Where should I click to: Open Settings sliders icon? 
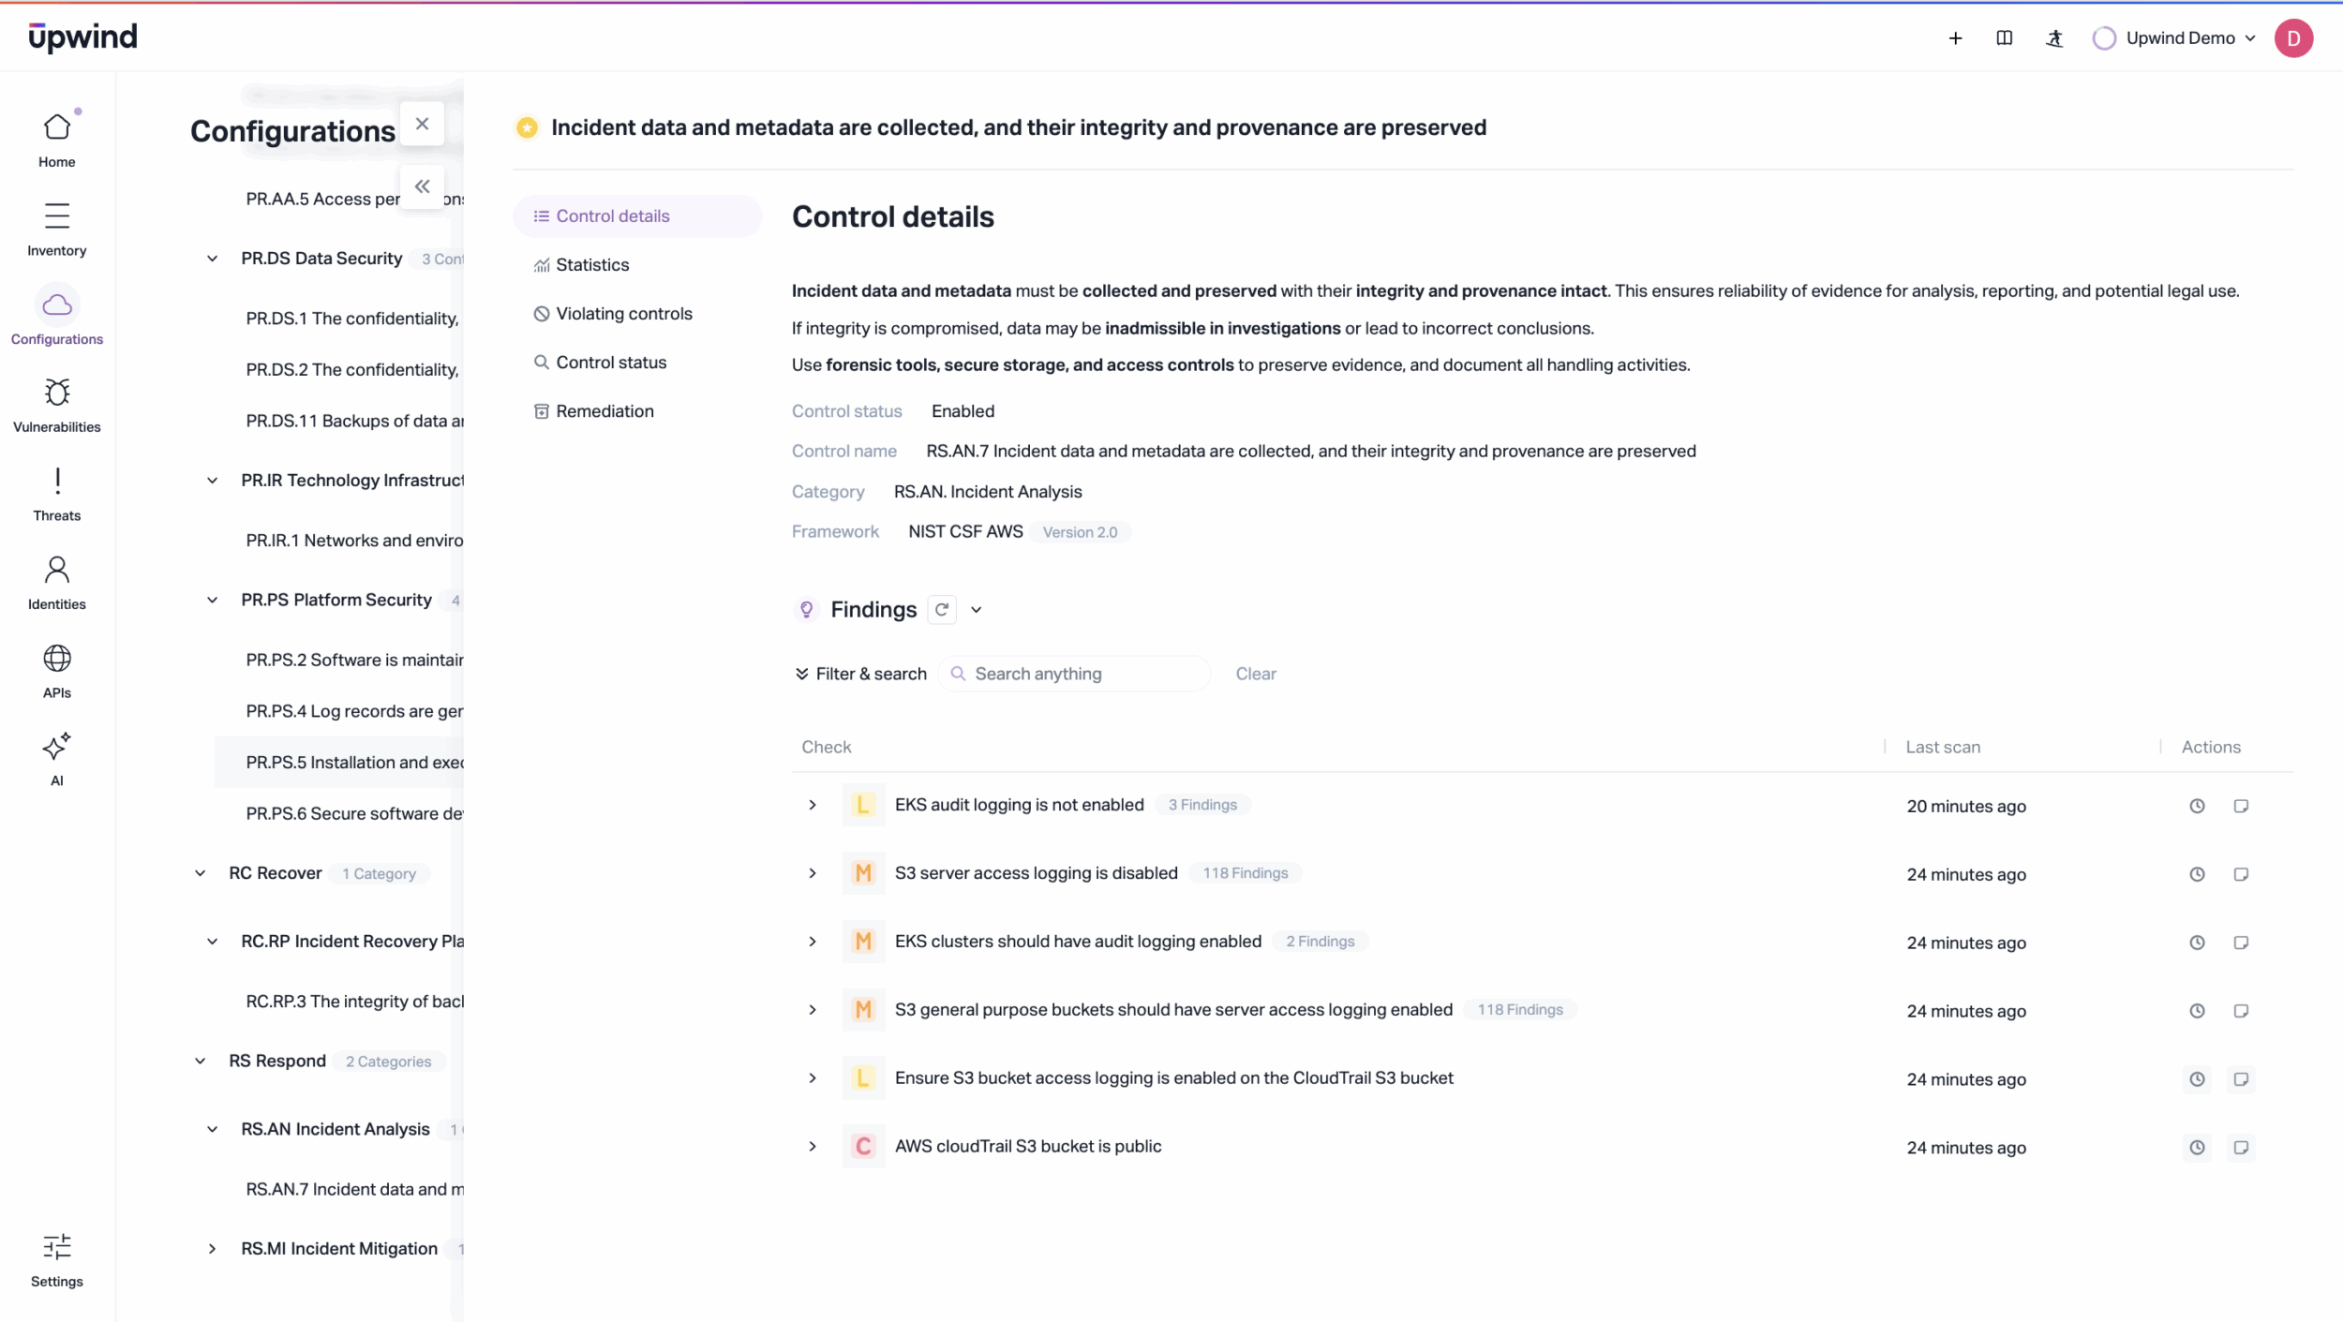point(56,1248)
